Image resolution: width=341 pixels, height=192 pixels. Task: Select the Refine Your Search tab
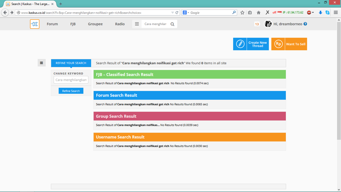pyautogui.click(x=71, y=63)
